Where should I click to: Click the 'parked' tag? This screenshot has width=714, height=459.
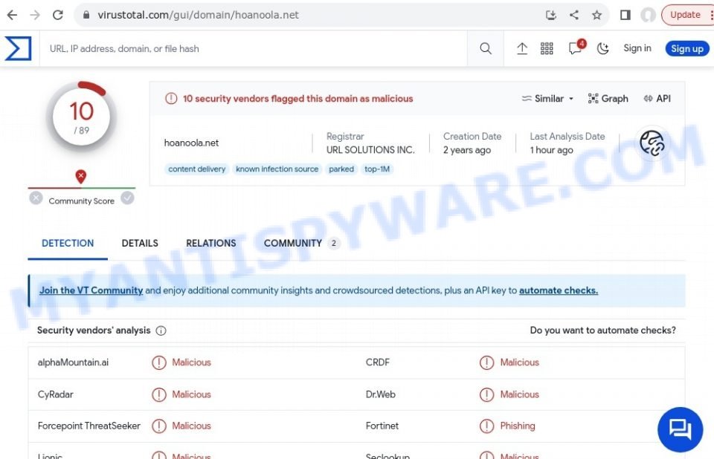[341, 169]
